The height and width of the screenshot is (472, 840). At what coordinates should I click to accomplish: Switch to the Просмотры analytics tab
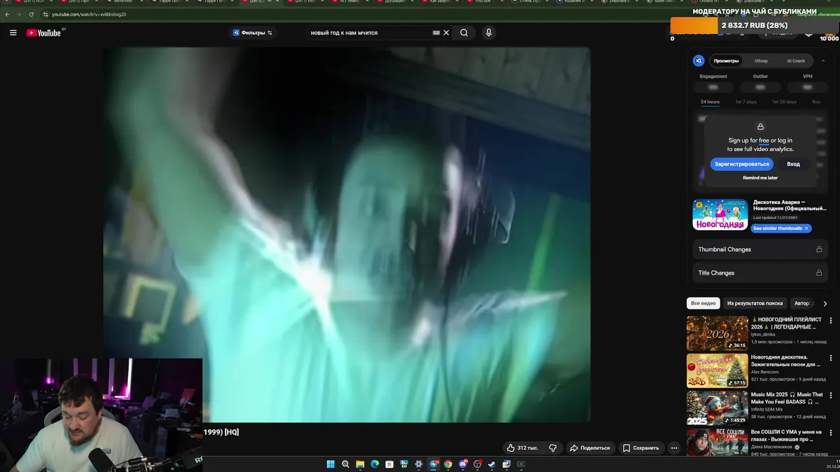pos(726,61)
